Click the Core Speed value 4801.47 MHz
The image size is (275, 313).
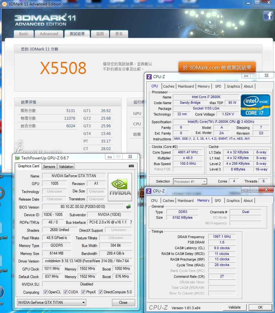pos(188,152)
